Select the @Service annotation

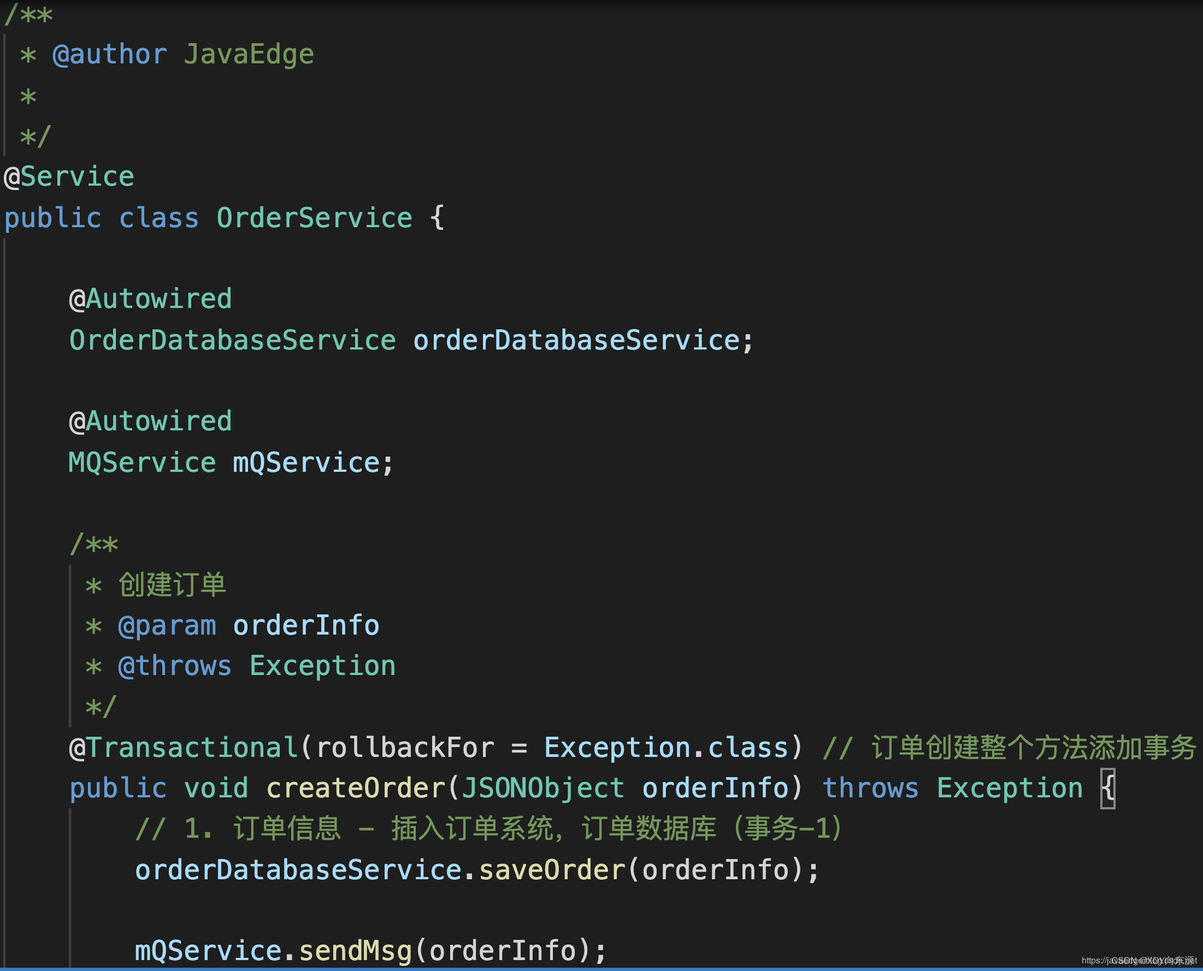(x=69, y=177)
